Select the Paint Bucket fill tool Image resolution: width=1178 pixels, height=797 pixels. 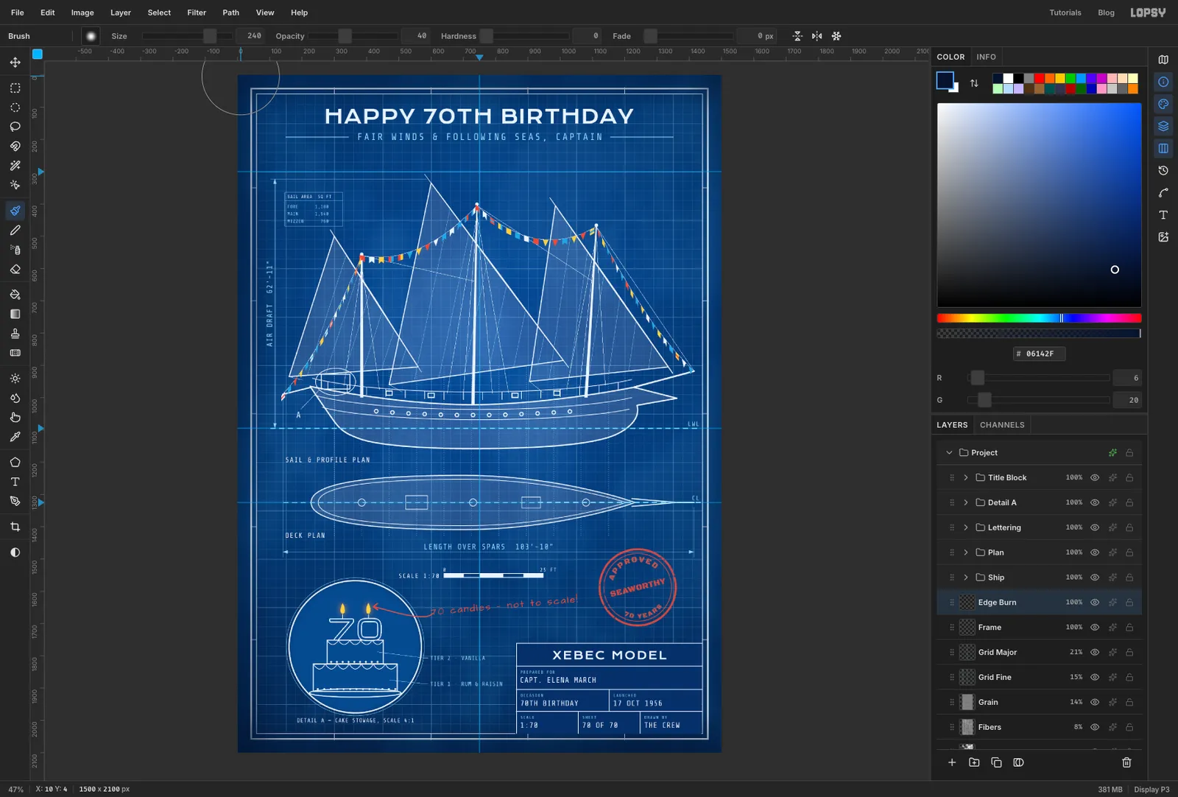[x=15, y=294]
